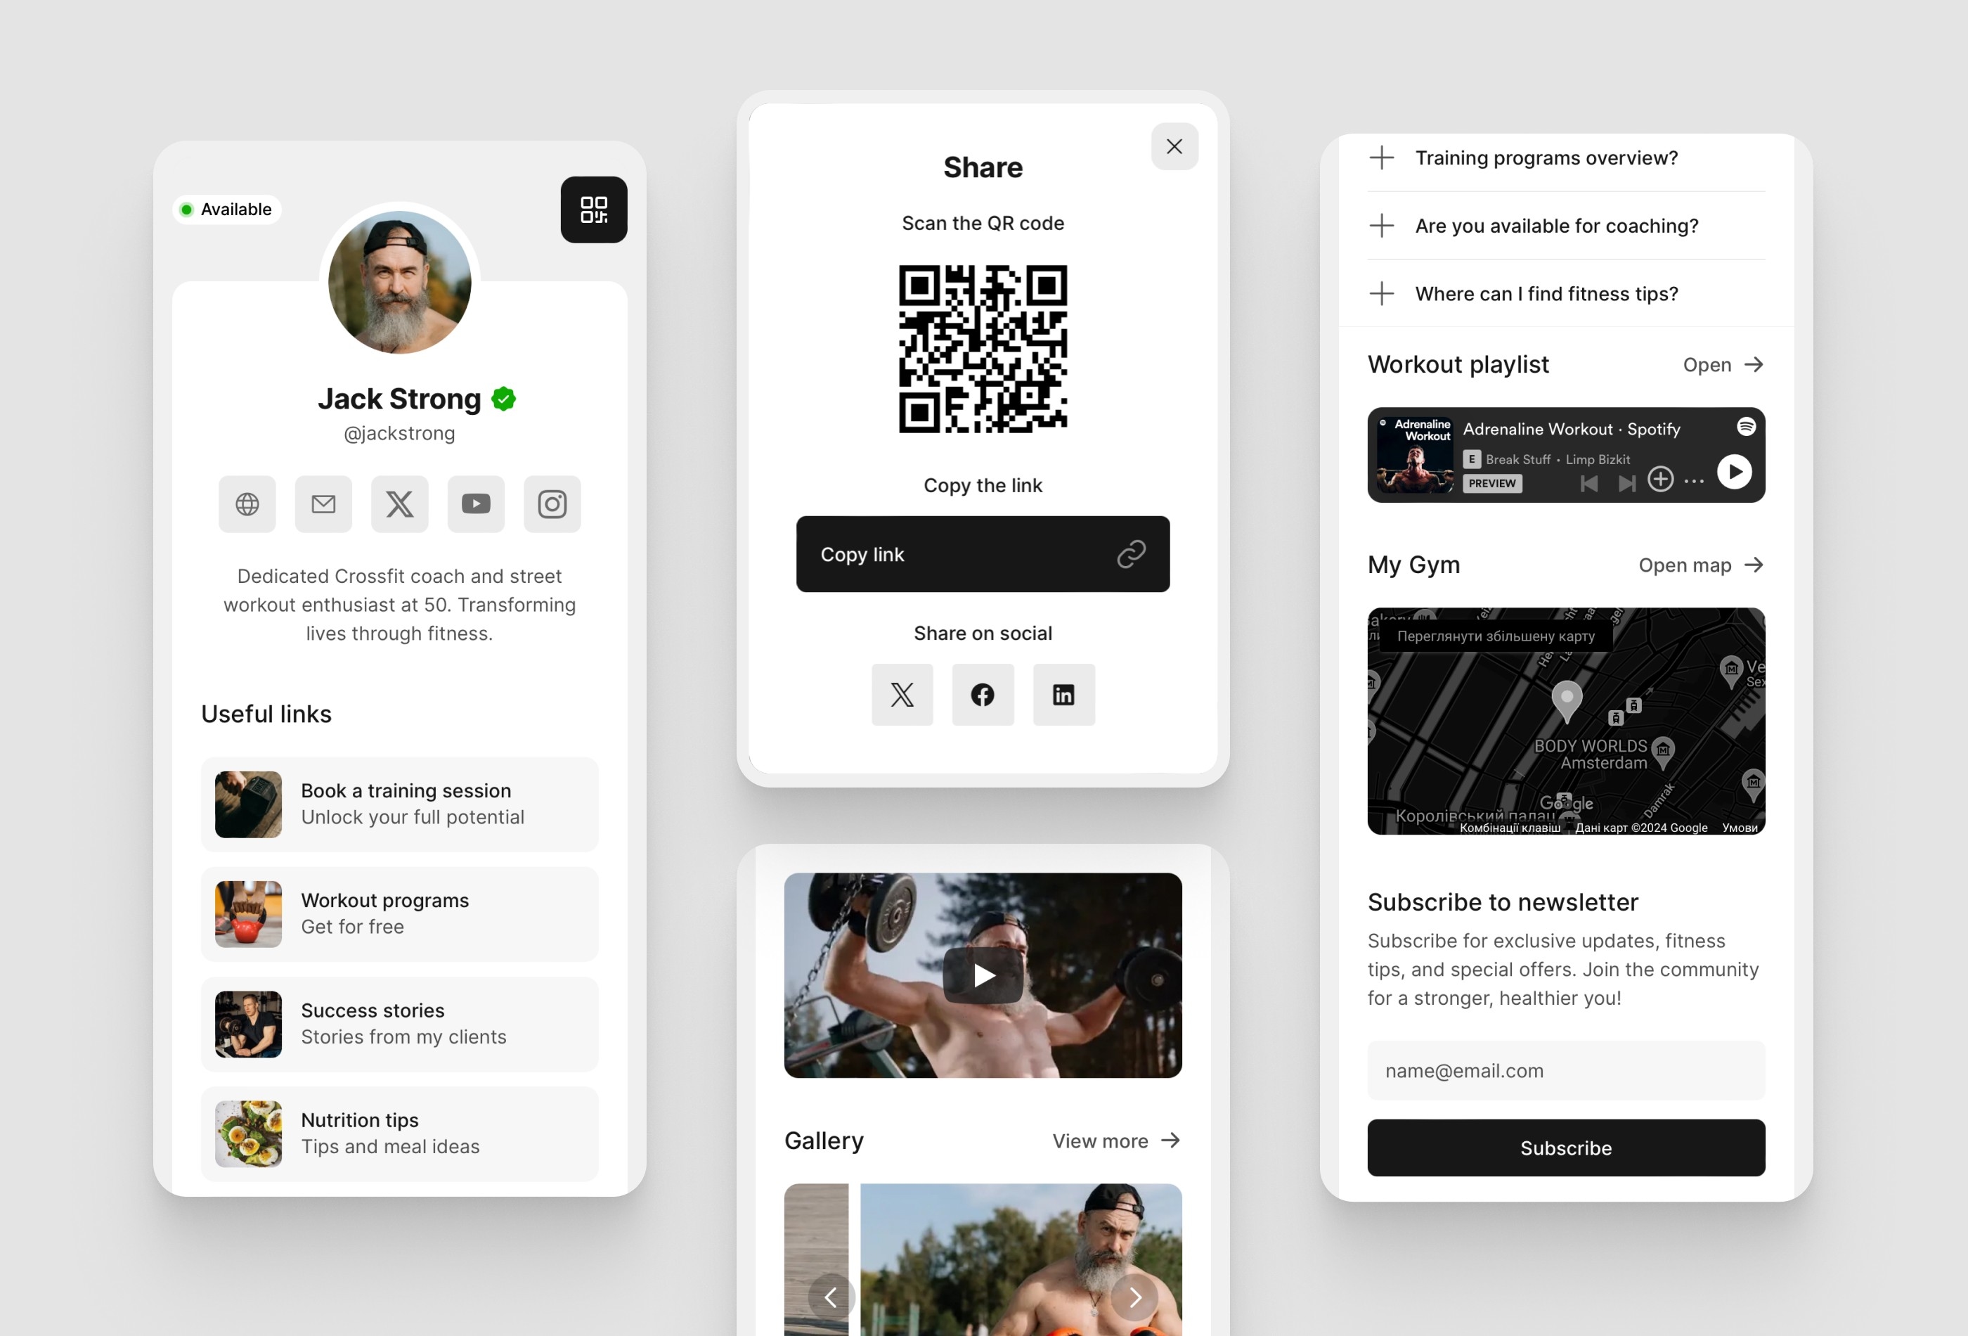
Task: Expand the Where can I find fitness tips
Action: pyautogui.click(x=1383, y=293)
